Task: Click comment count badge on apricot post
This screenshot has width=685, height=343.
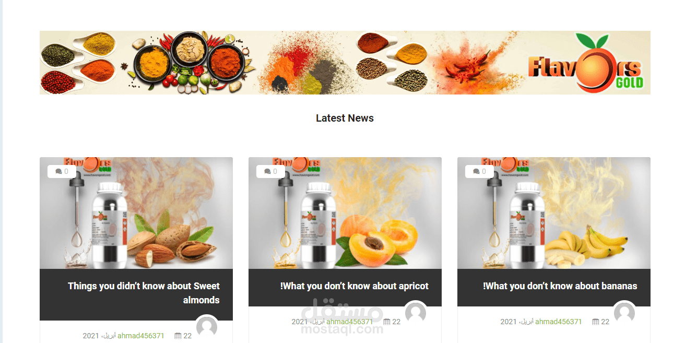Action: (x=270, y=171)
